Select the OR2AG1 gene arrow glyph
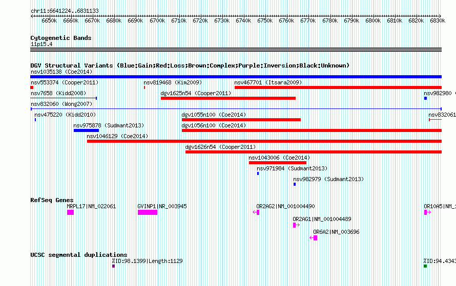The height and width of the screenshot is (286, 456). [296, 225]
